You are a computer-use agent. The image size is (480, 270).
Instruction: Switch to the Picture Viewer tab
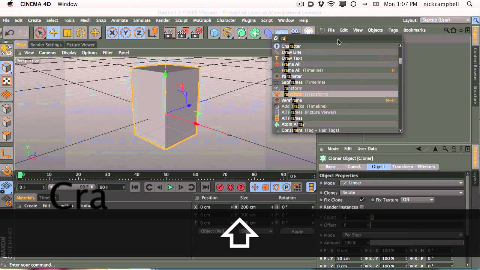coord(81,45)
